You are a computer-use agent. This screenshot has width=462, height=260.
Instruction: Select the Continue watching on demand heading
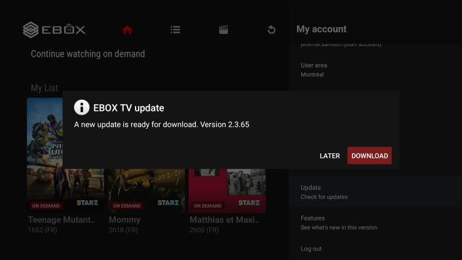[88, 54]
